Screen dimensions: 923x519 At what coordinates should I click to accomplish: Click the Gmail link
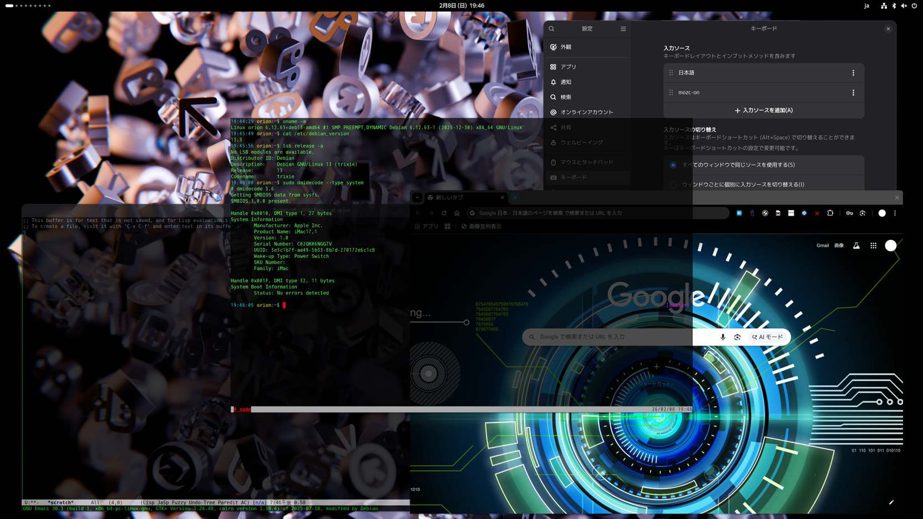822,246
